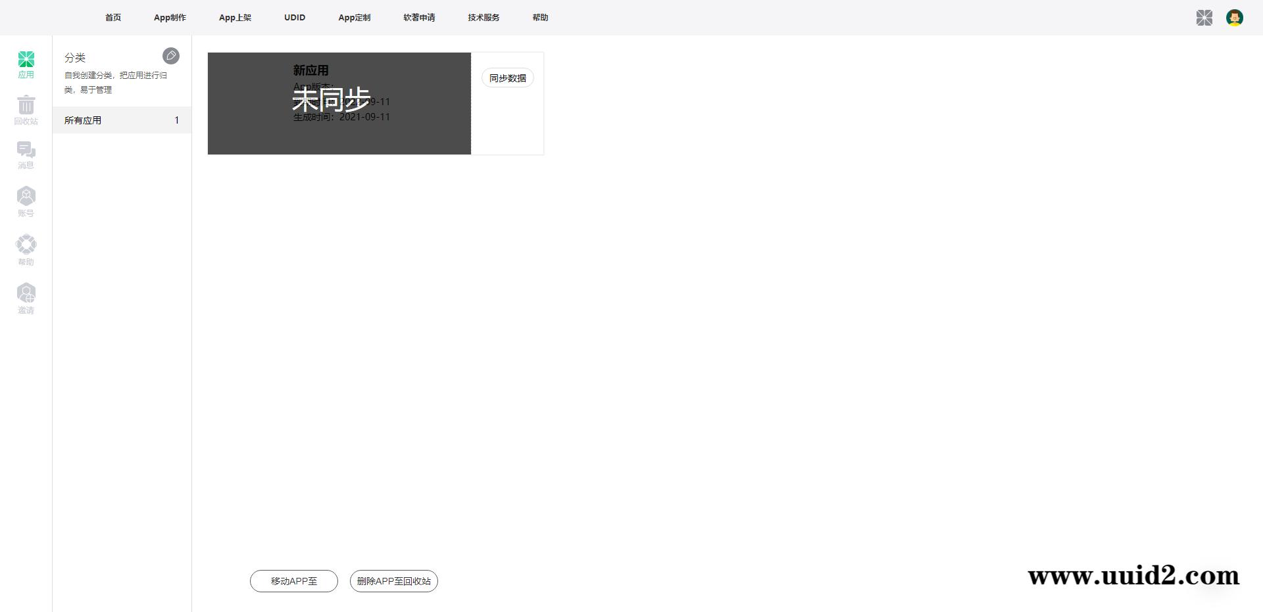Open the UDID page from the top menu

294,18
